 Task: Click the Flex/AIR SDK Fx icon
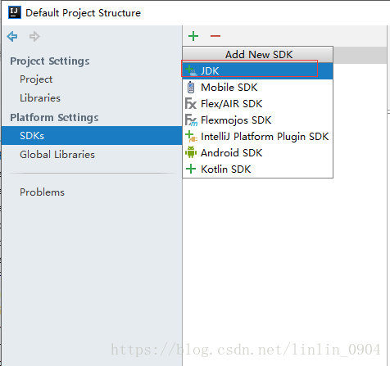(191, 104)
